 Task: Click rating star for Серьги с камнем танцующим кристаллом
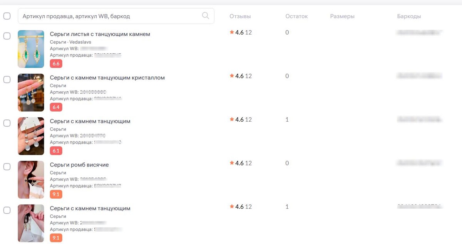tap(232, 76)
